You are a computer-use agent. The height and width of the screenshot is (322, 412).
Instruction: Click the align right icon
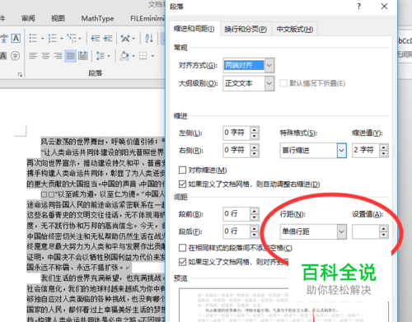58,56
